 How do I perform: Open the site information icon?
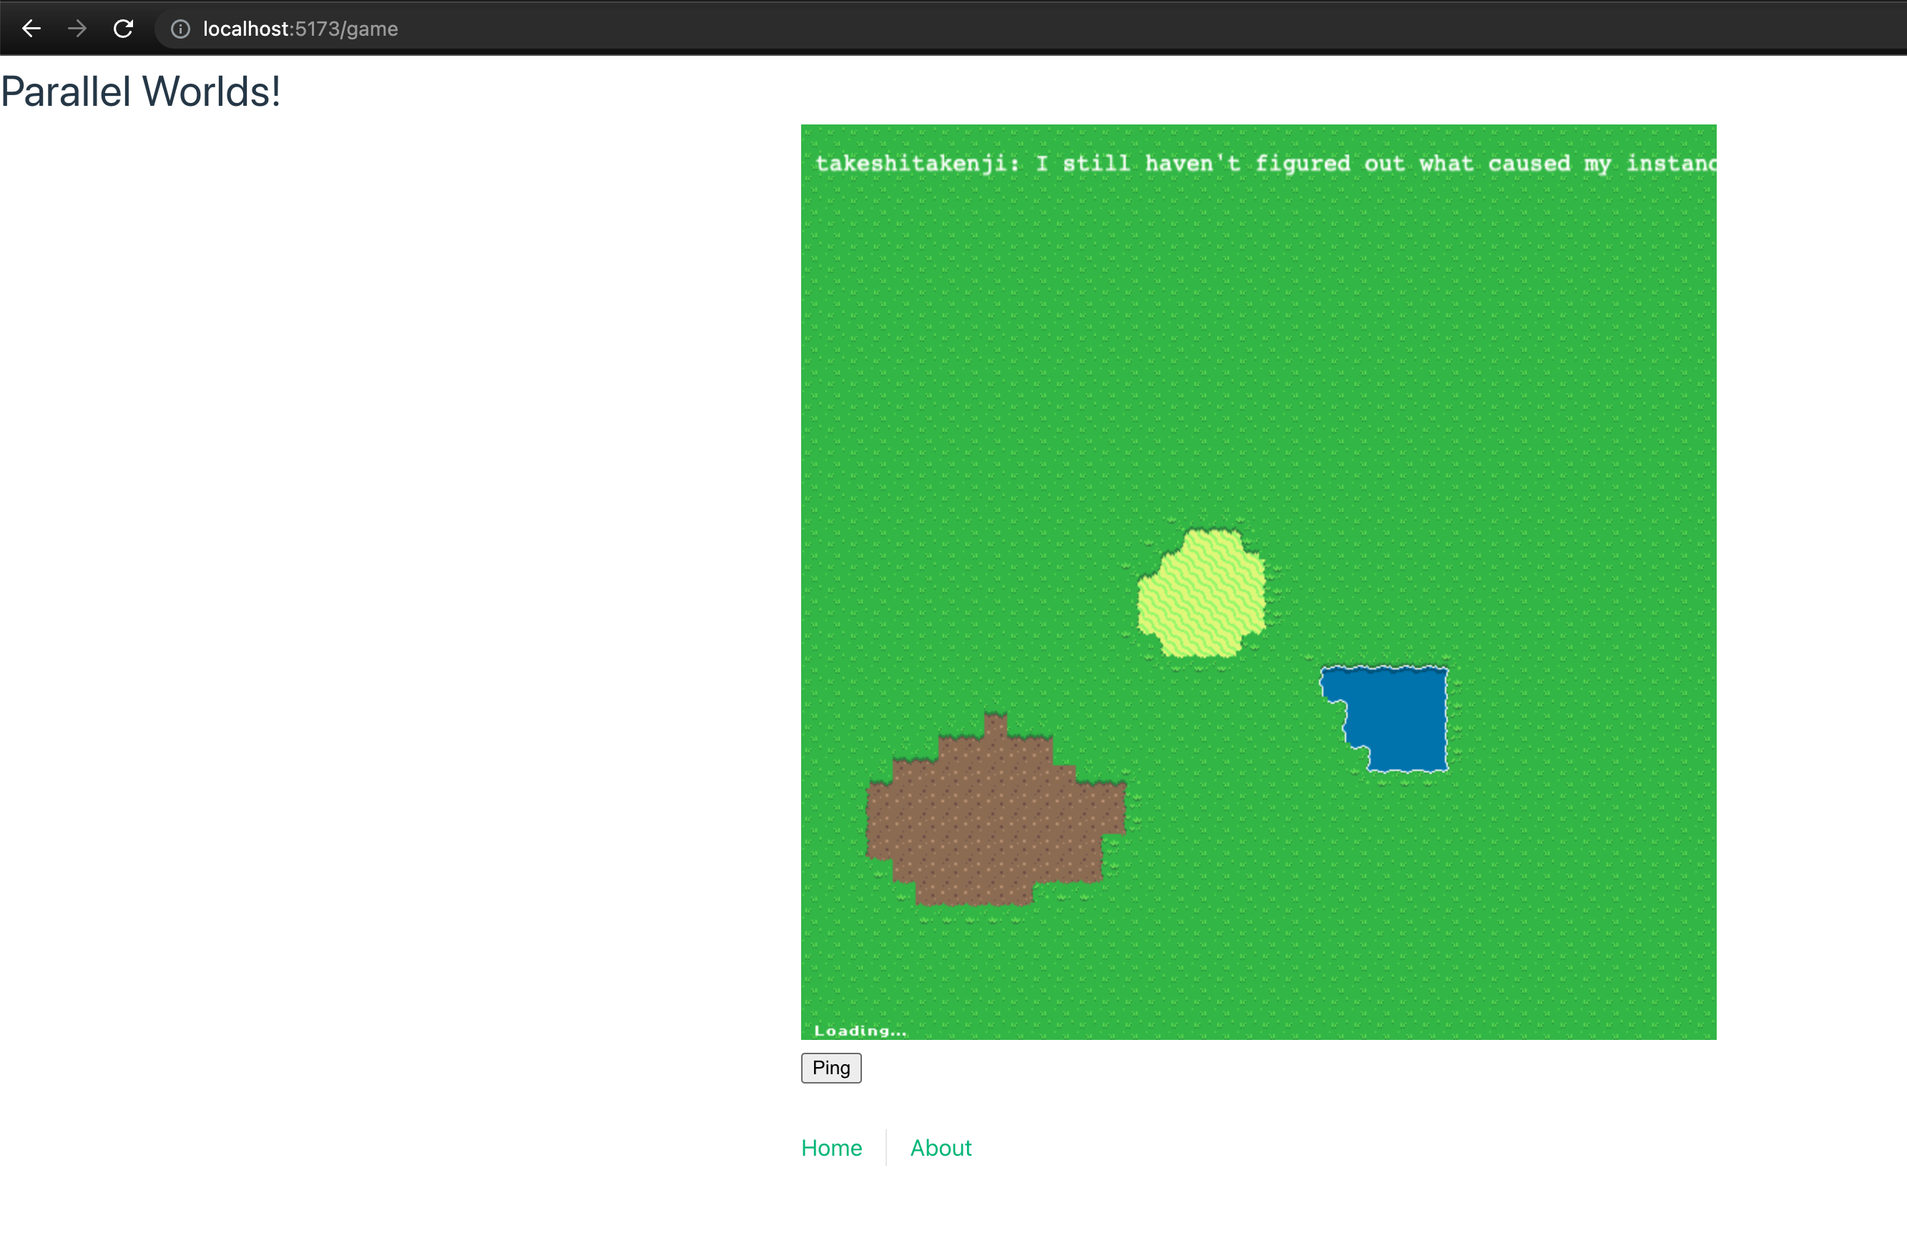coord(181,29)
